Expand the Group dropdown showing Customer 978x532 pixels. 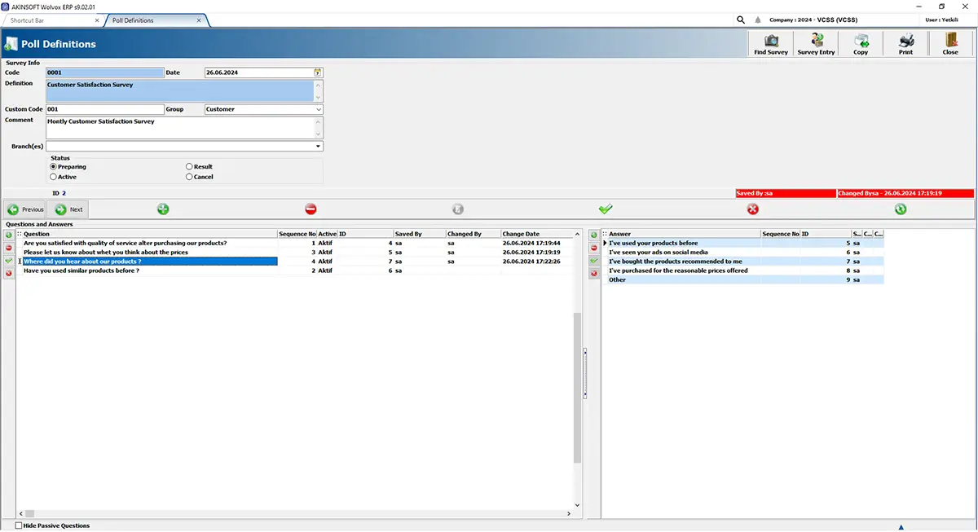point(318,109)
